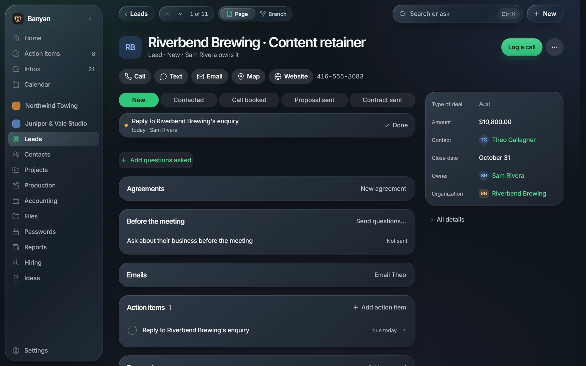Click the Log a call button
586x366 pixels.
[x=522, y=47]
